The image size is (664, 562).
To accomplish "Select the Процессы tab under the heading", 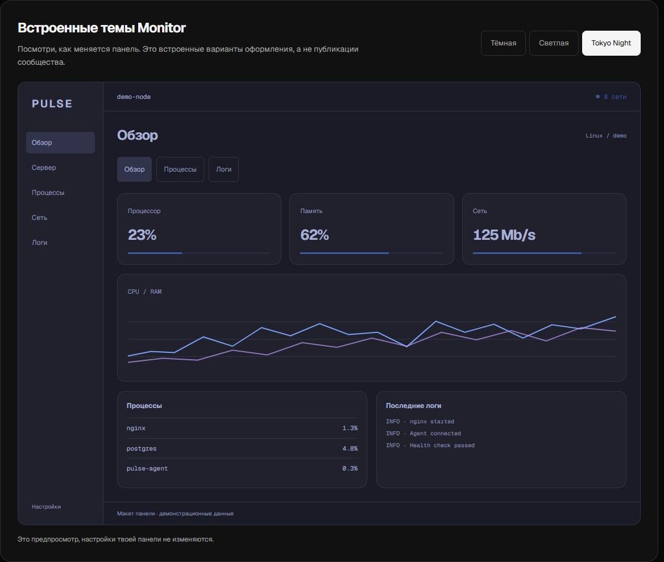I will pos(180,169).
